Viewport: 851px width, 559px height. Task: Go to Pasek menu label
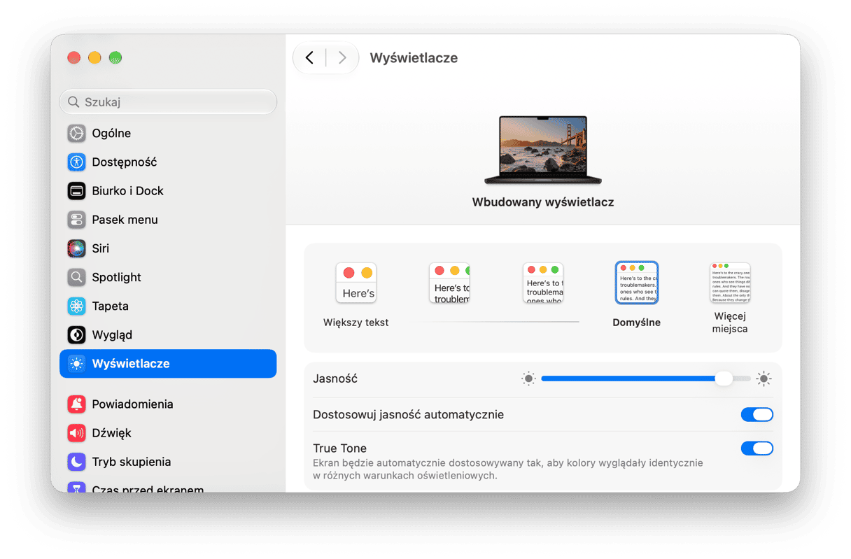point(125,220)
